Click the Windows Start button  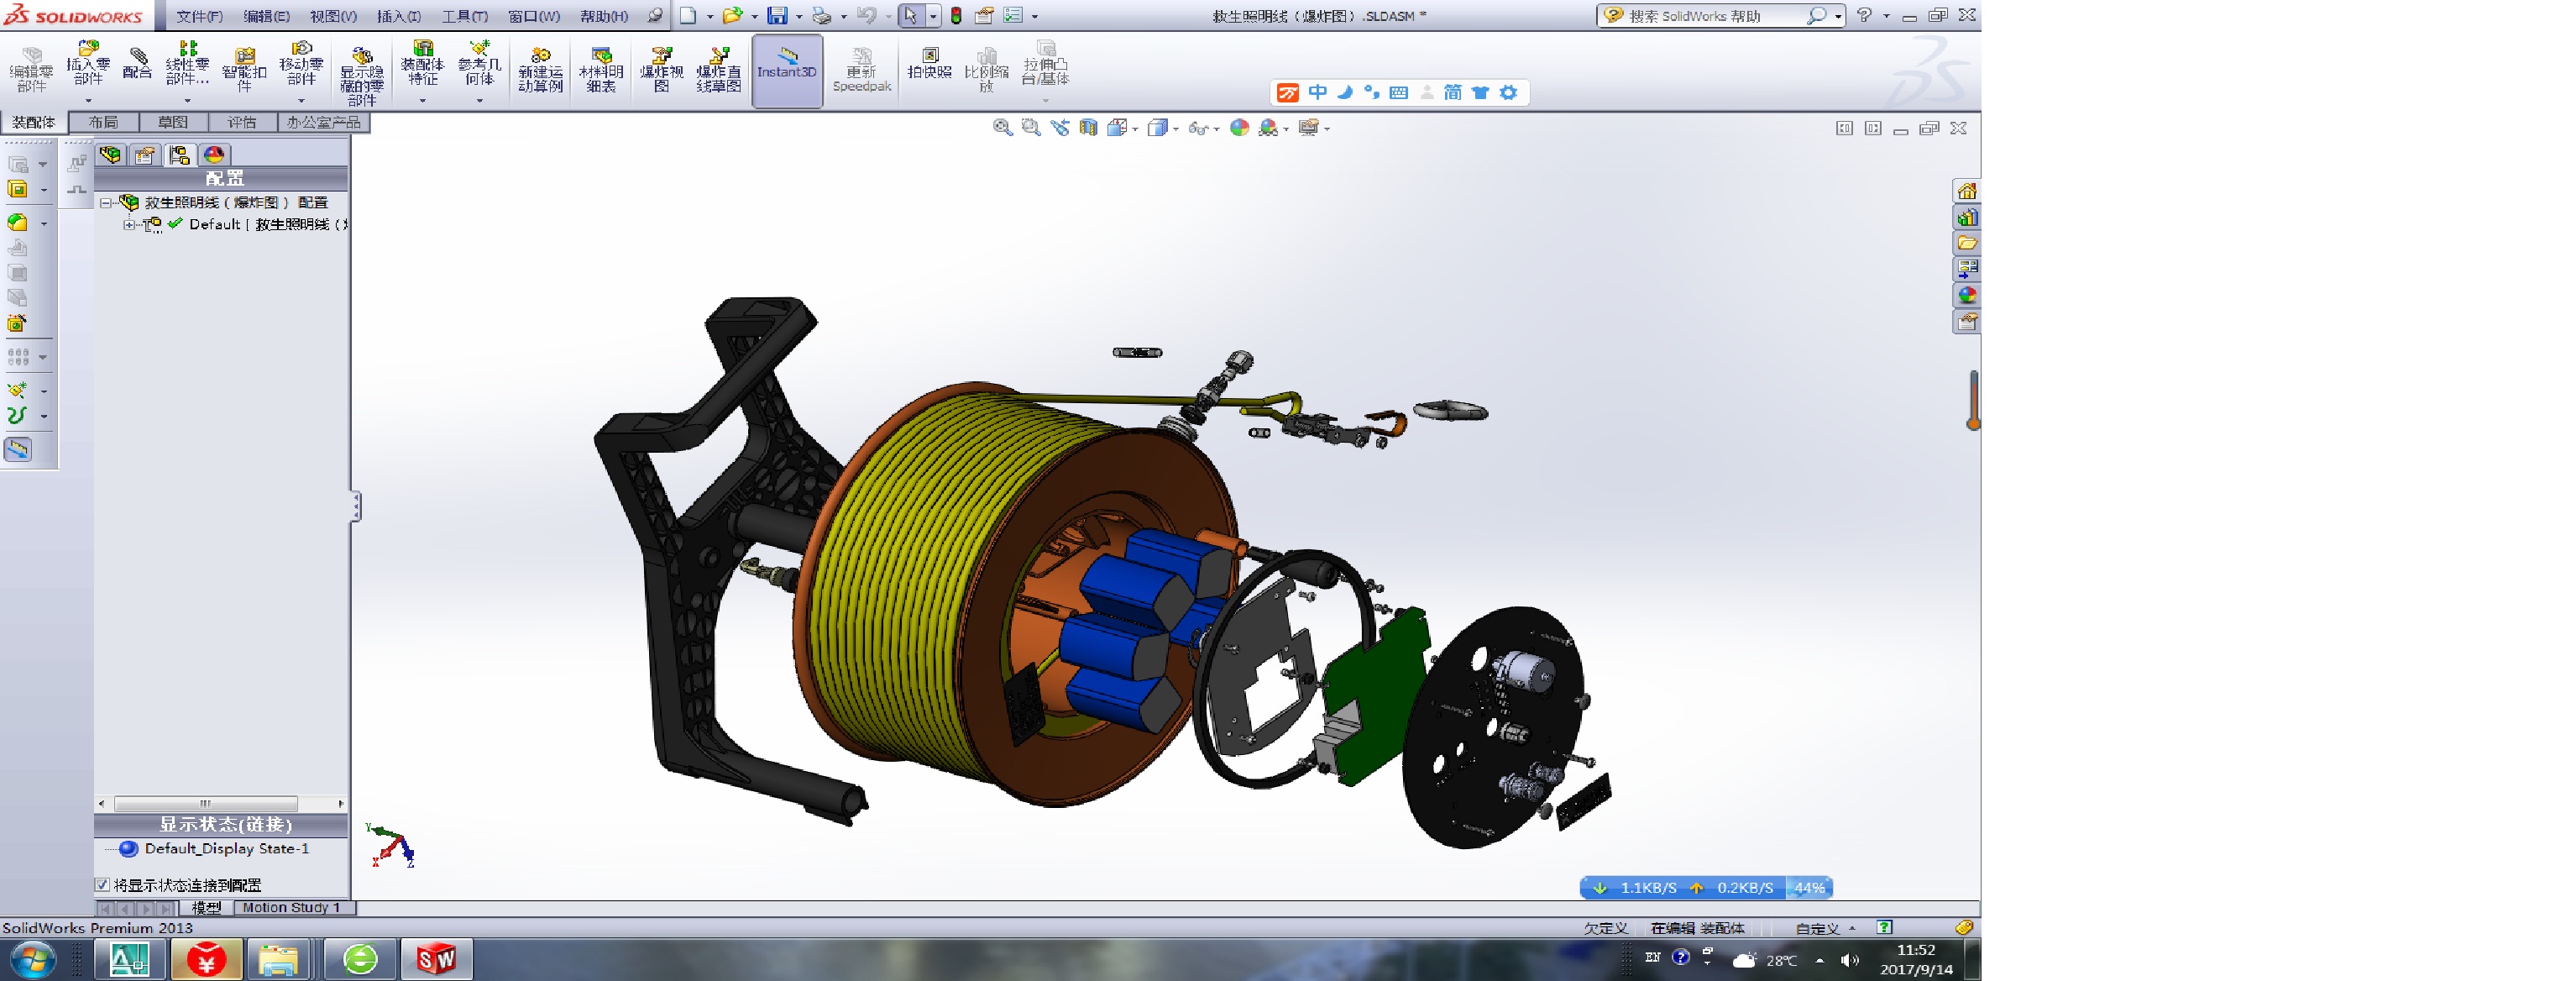[32, 960]
